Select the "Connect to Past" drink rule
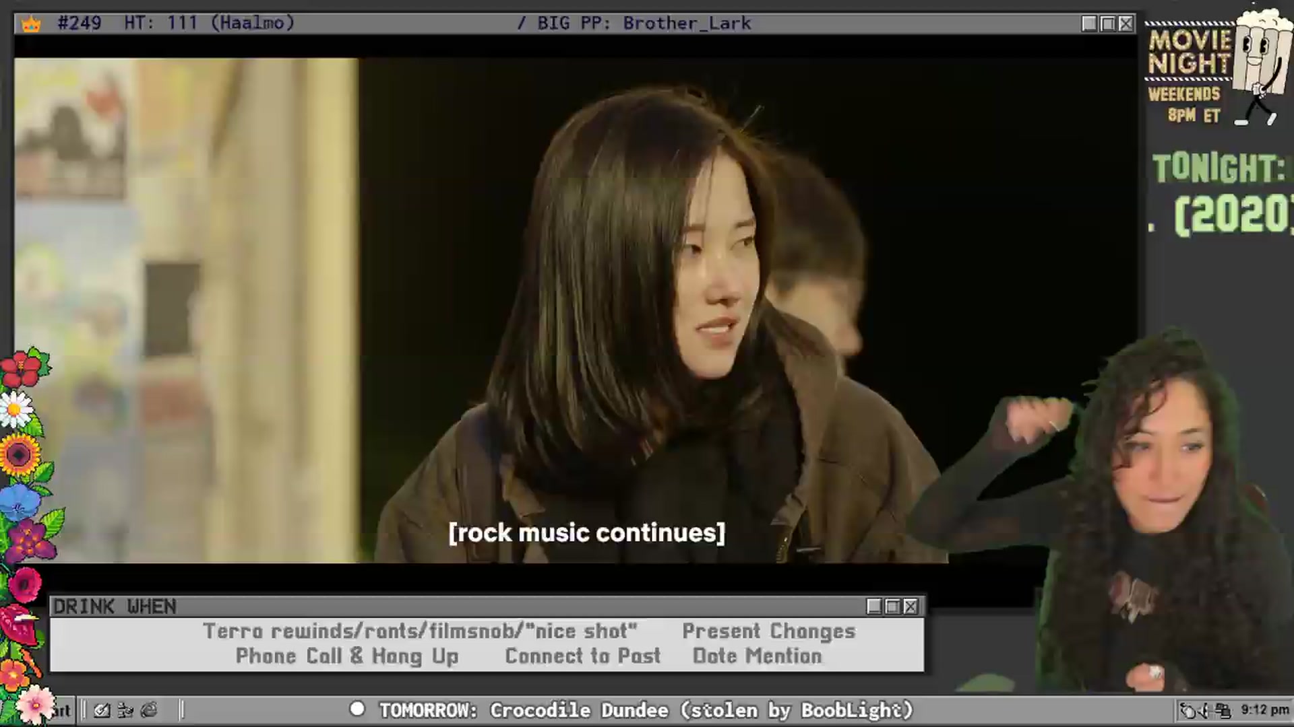Screen dimensions: 1294x727 coord(583,656)
